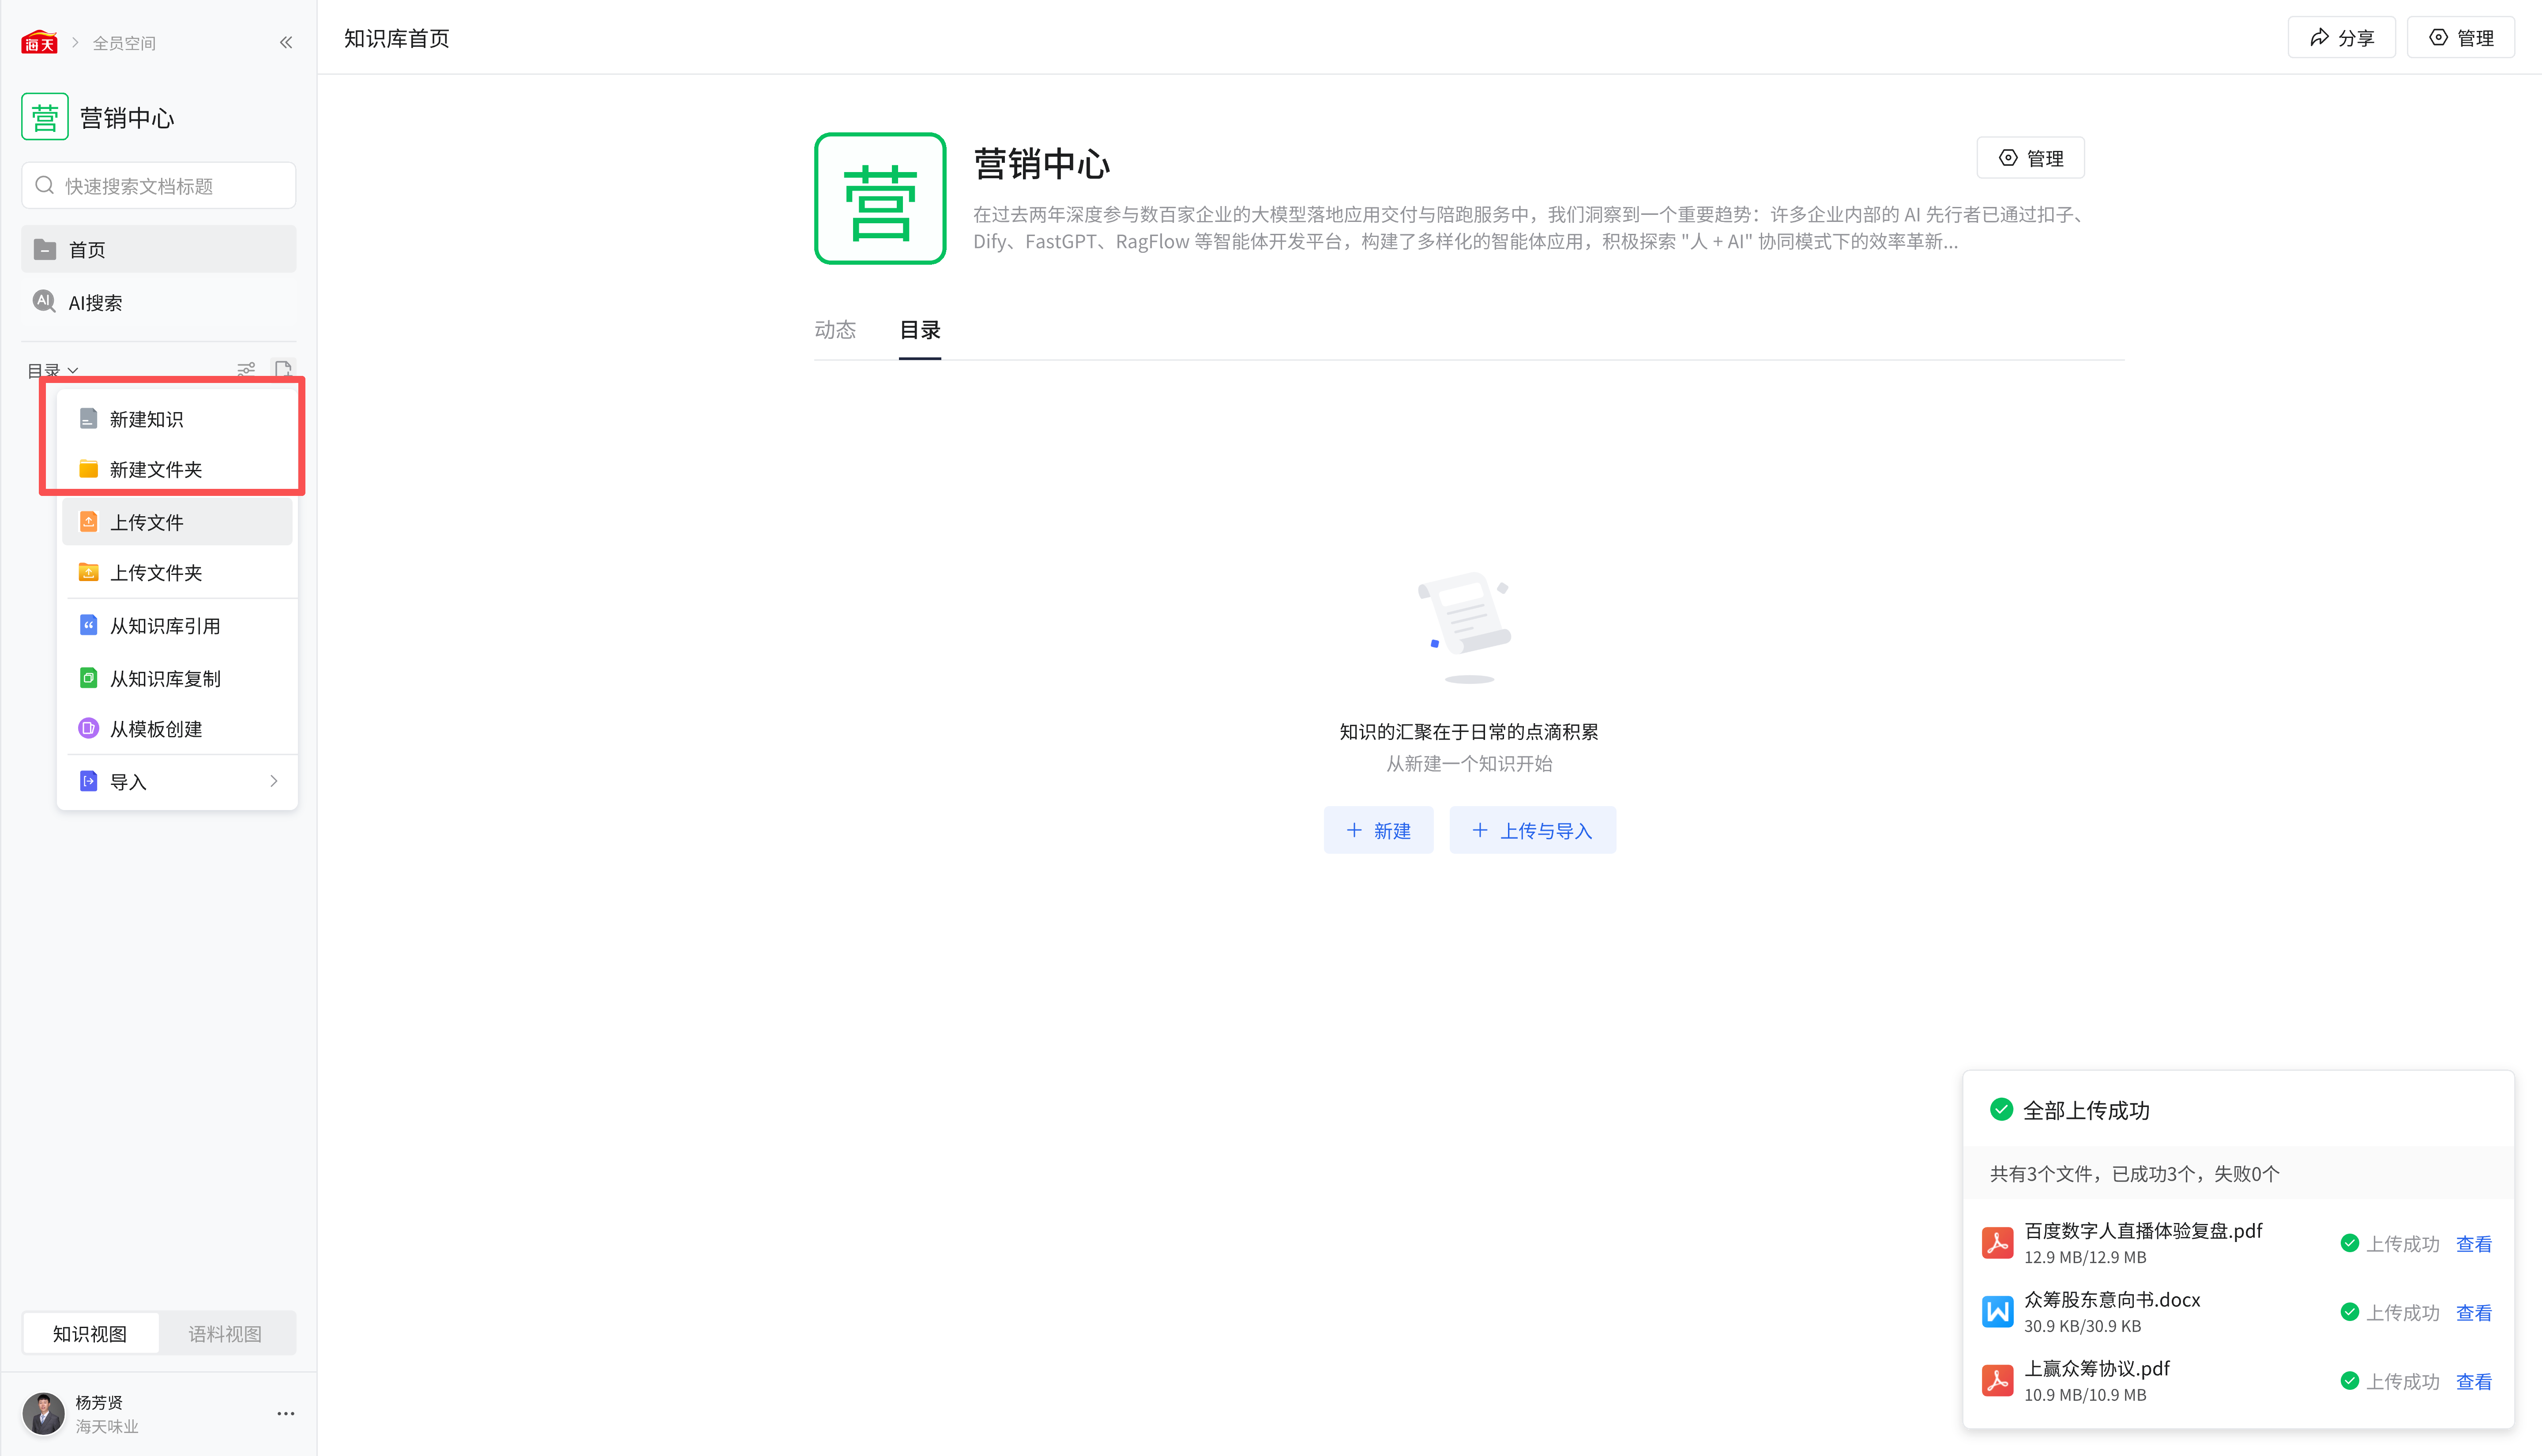Click the 分享 button in the top bar
Viewport: 2542px width, 1456px height.
[x=2341, y=38]
